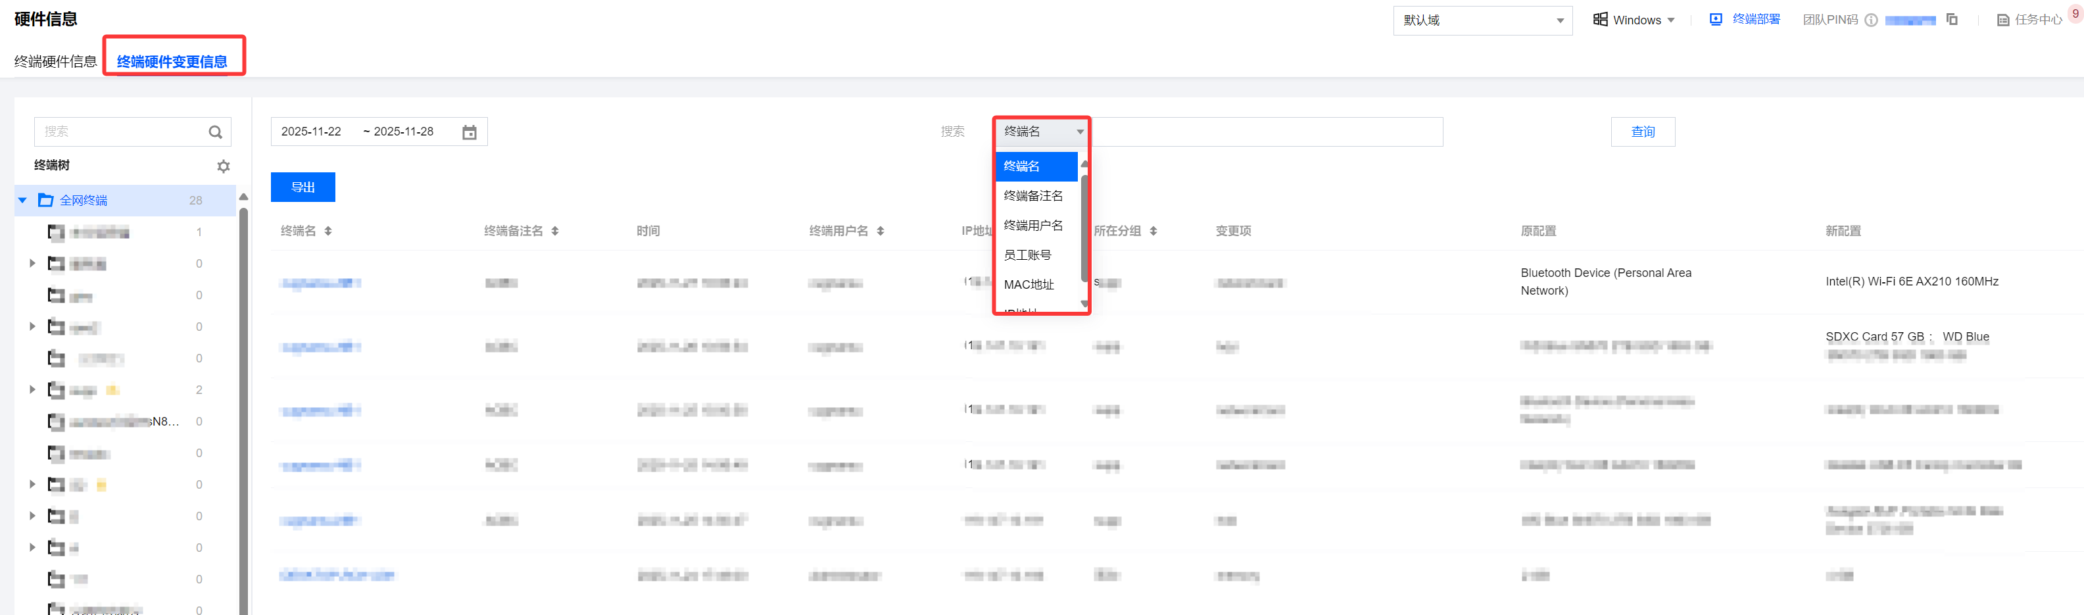
Task: Choose 终端名 in the dropdown list
Action: 1036,166
